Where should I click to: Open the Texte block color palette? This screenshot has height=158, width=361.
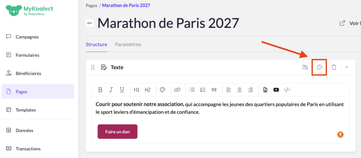[319, 67]
